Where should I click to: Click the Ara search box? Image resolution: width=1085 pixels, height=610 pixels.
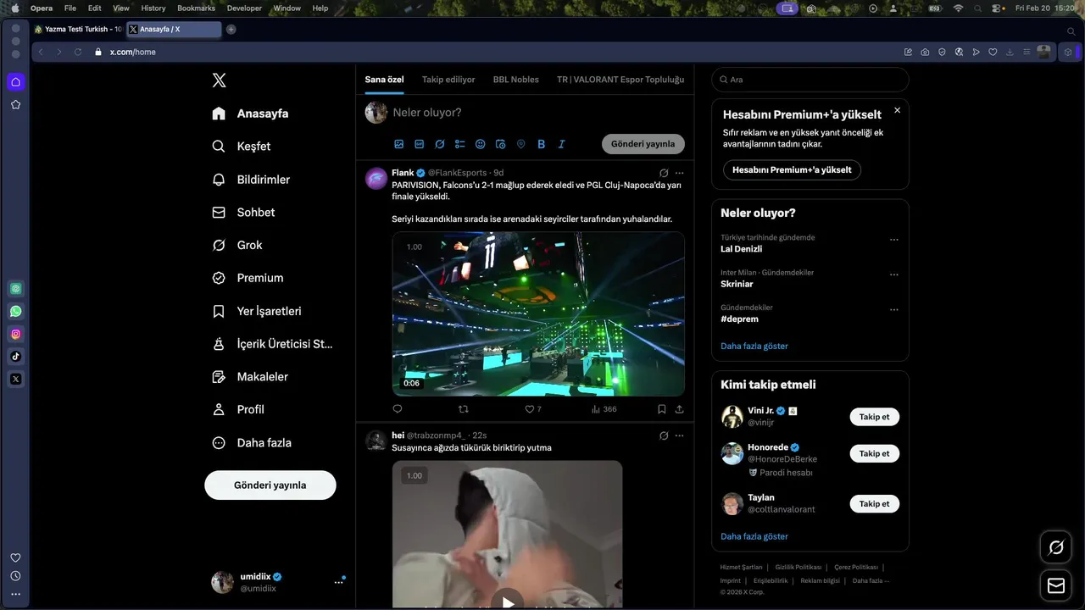coord(810,80)
